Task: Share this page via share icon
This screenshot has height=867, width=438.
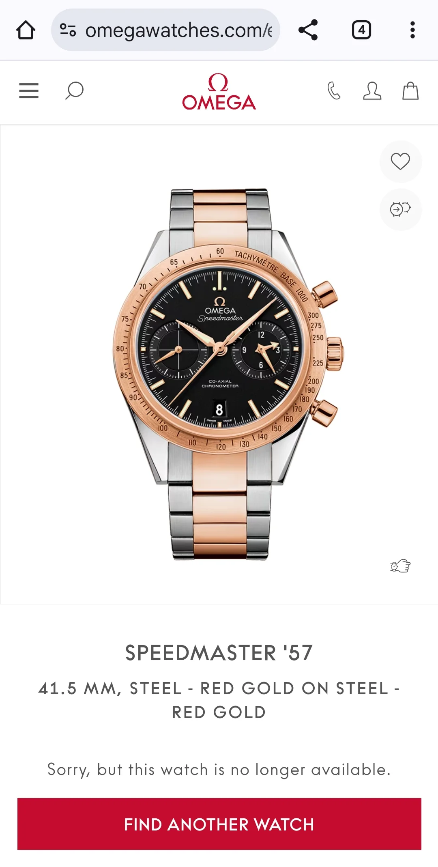Action: tap(308, 30)
